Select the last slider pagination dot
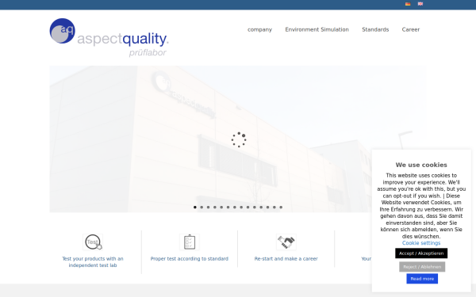The image size is (476, 297). click(x=281, y=208)
